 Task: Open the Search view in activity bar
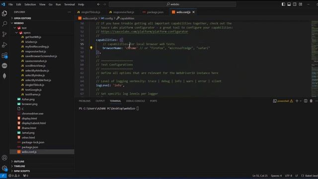(x=4, y=24)
